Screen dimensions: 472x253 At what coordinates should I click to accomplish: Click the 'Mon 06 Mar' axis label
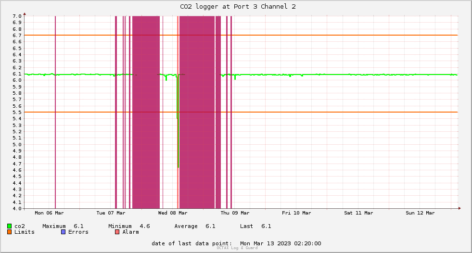tap(49, 213)
